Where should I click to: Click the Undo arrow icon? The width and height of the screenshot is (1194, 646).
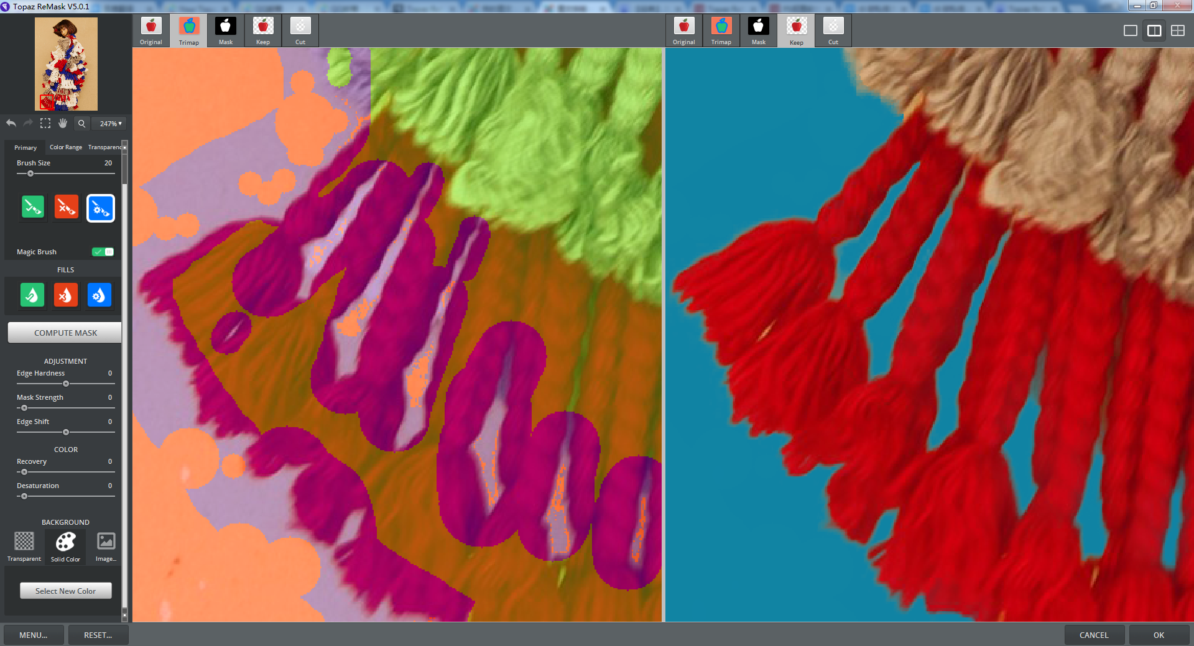[x=11, y=123]
